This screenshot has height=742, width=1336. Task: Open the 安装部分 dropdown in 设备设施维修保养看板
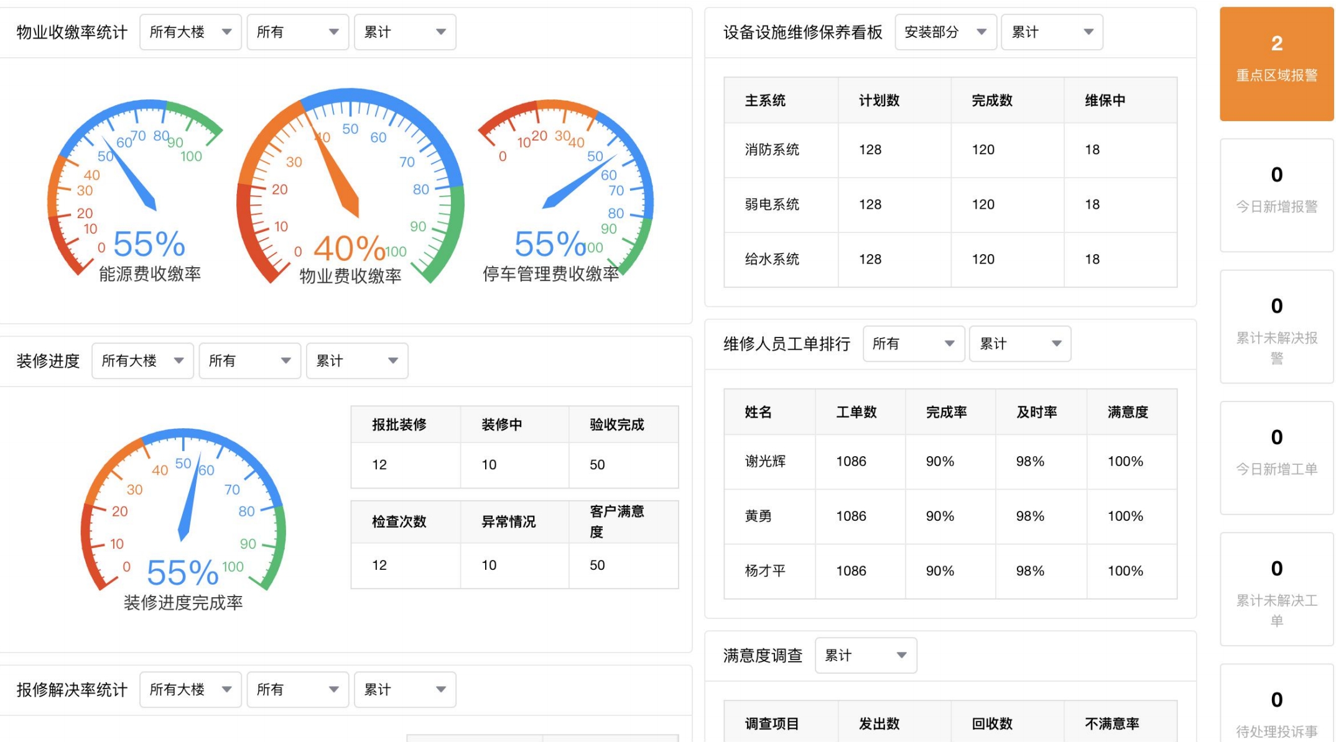click(x=945, y=32)
